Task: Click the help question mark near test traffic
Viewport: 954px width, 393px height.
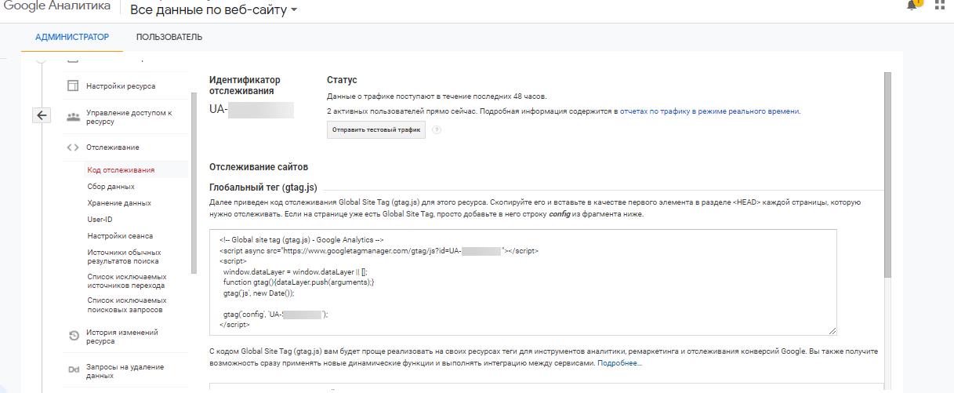Action: 437,130
